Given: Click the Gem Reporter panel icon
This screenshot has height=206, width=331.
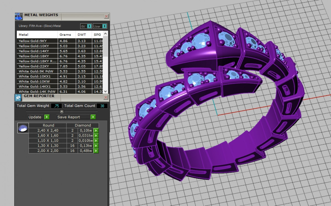Looking at the screenshot, I should point(18,98).
